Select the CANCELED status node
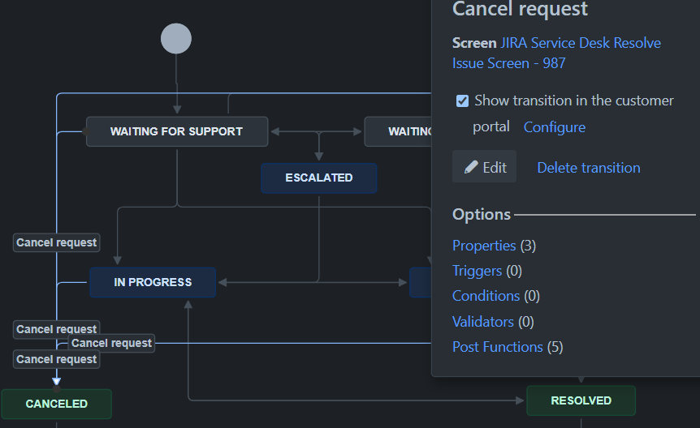 pyautogui.click(x=56, y=404)
